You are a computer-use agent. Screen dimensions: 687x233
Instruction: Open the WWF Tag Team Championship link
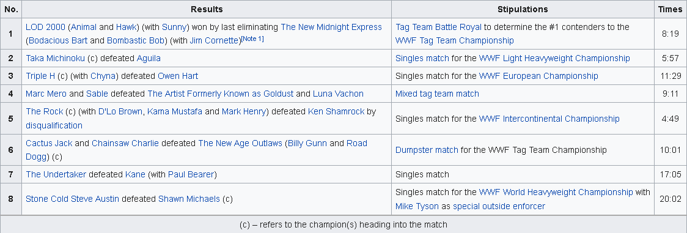(454, 41)
